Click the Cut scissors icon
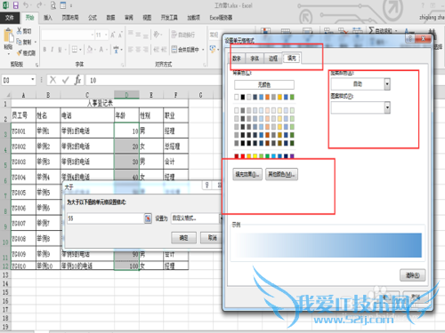The image size is (445, 333). click(20, 31)
